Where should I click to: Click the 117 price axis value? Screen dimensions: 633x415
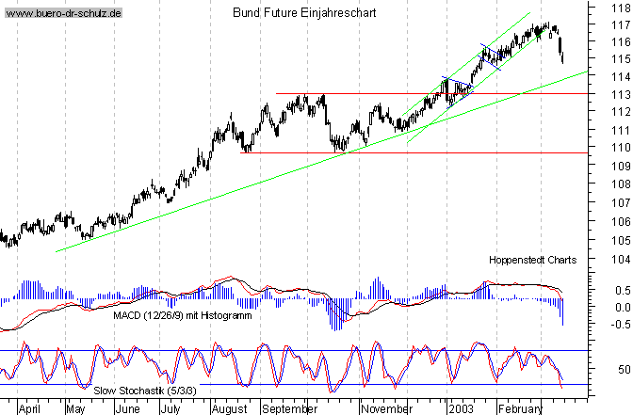tap(621, 25)
